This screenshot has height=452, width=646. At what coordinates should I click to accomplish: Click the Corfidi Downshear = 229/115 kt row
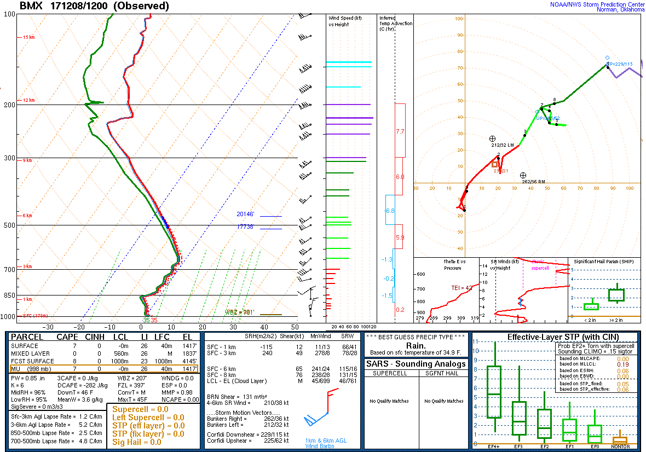tap(247, 434)
